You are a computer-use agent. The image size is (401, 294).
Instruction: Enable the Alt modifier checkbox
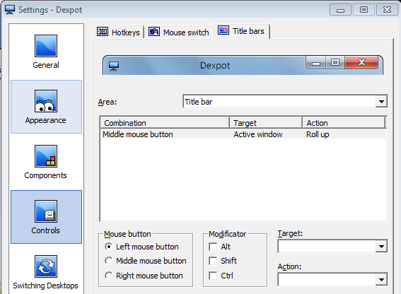213,247
